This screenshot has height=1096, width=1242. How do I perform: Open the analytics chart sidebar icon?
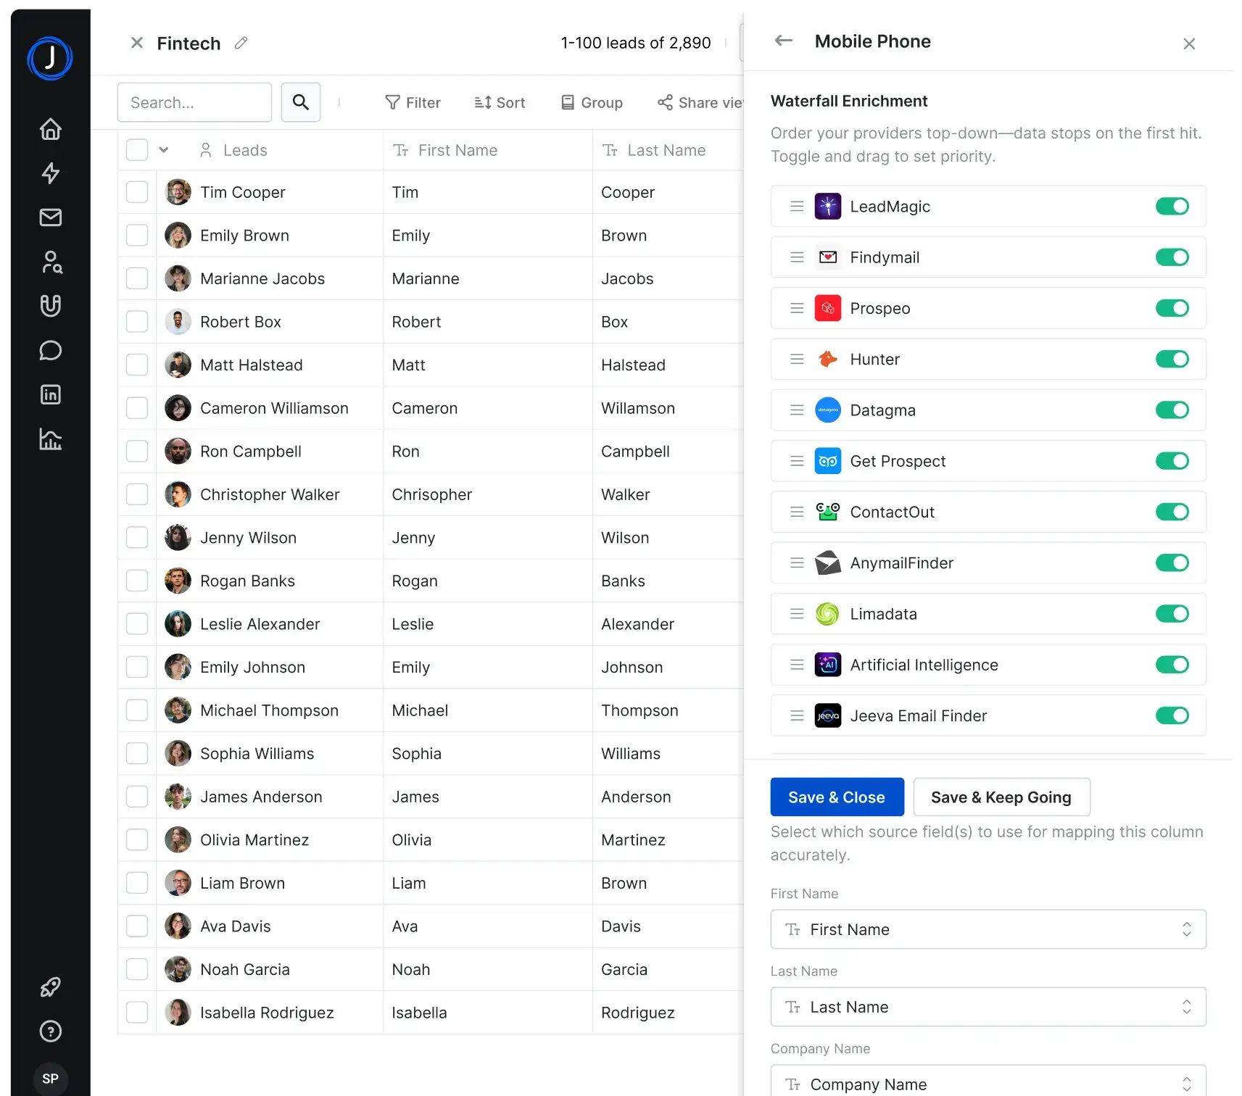pyautogui.click(x=50, y=439)
